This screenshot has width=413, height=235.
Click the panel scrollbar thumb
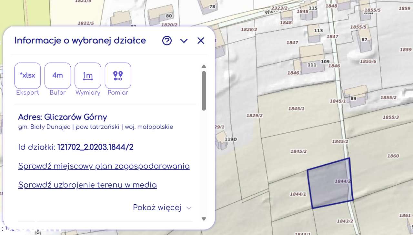[204, 90]
